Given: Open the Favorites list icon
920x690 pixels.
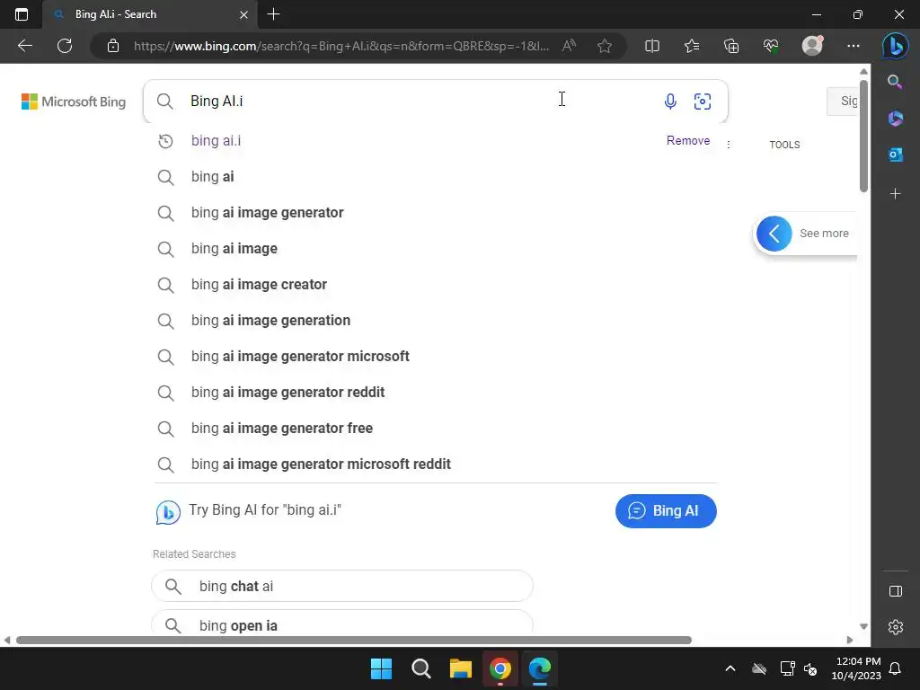Looking at the screenshot, I should 692,46.
